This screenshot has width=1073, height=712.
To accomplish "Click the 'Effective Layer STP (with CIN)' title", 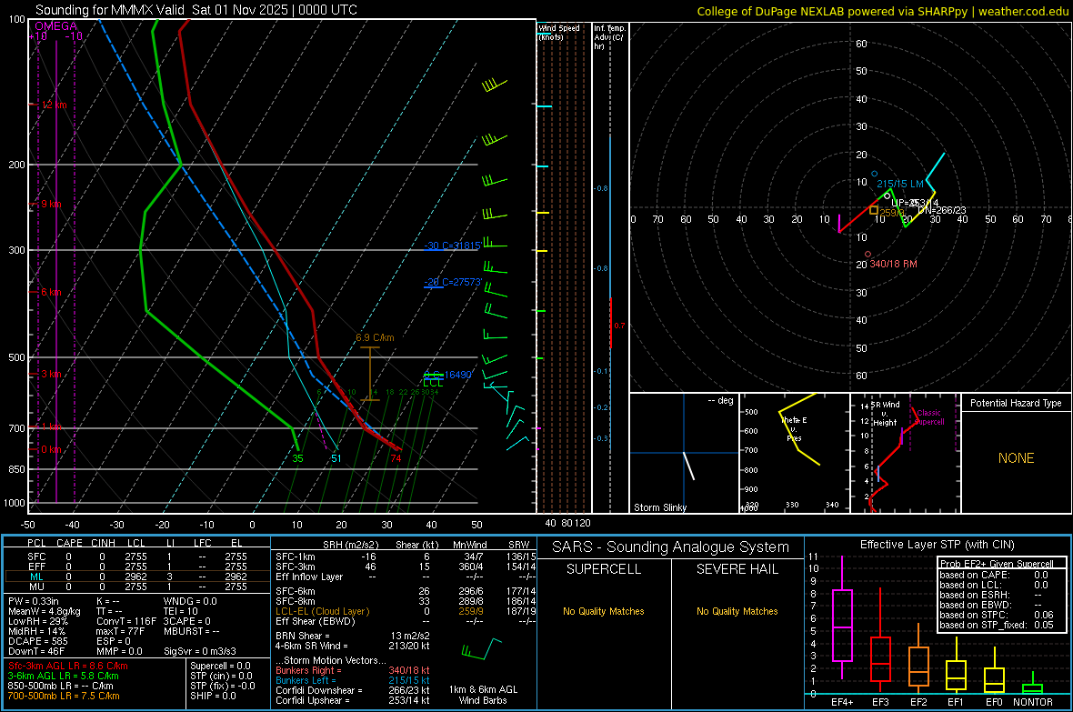I will [937, 545].
